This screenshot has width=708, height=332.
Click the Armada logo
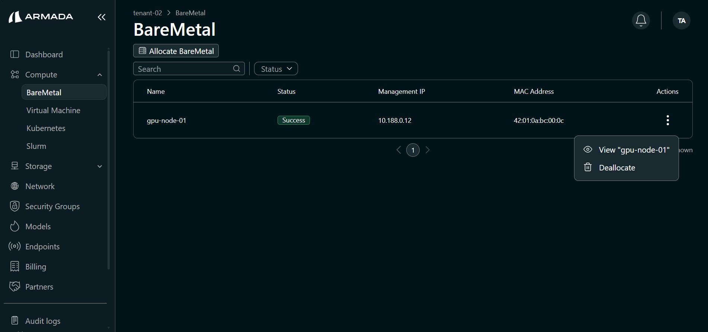click(41, 17)
